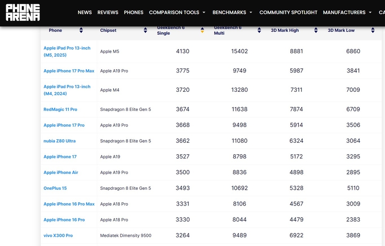This screenshot has width=385, height=246.
Task: Select the Apple M5 chipset cell
Action: [110, 51]
